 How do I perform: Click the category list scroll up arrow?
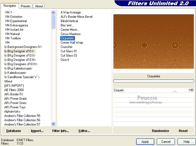53,12
